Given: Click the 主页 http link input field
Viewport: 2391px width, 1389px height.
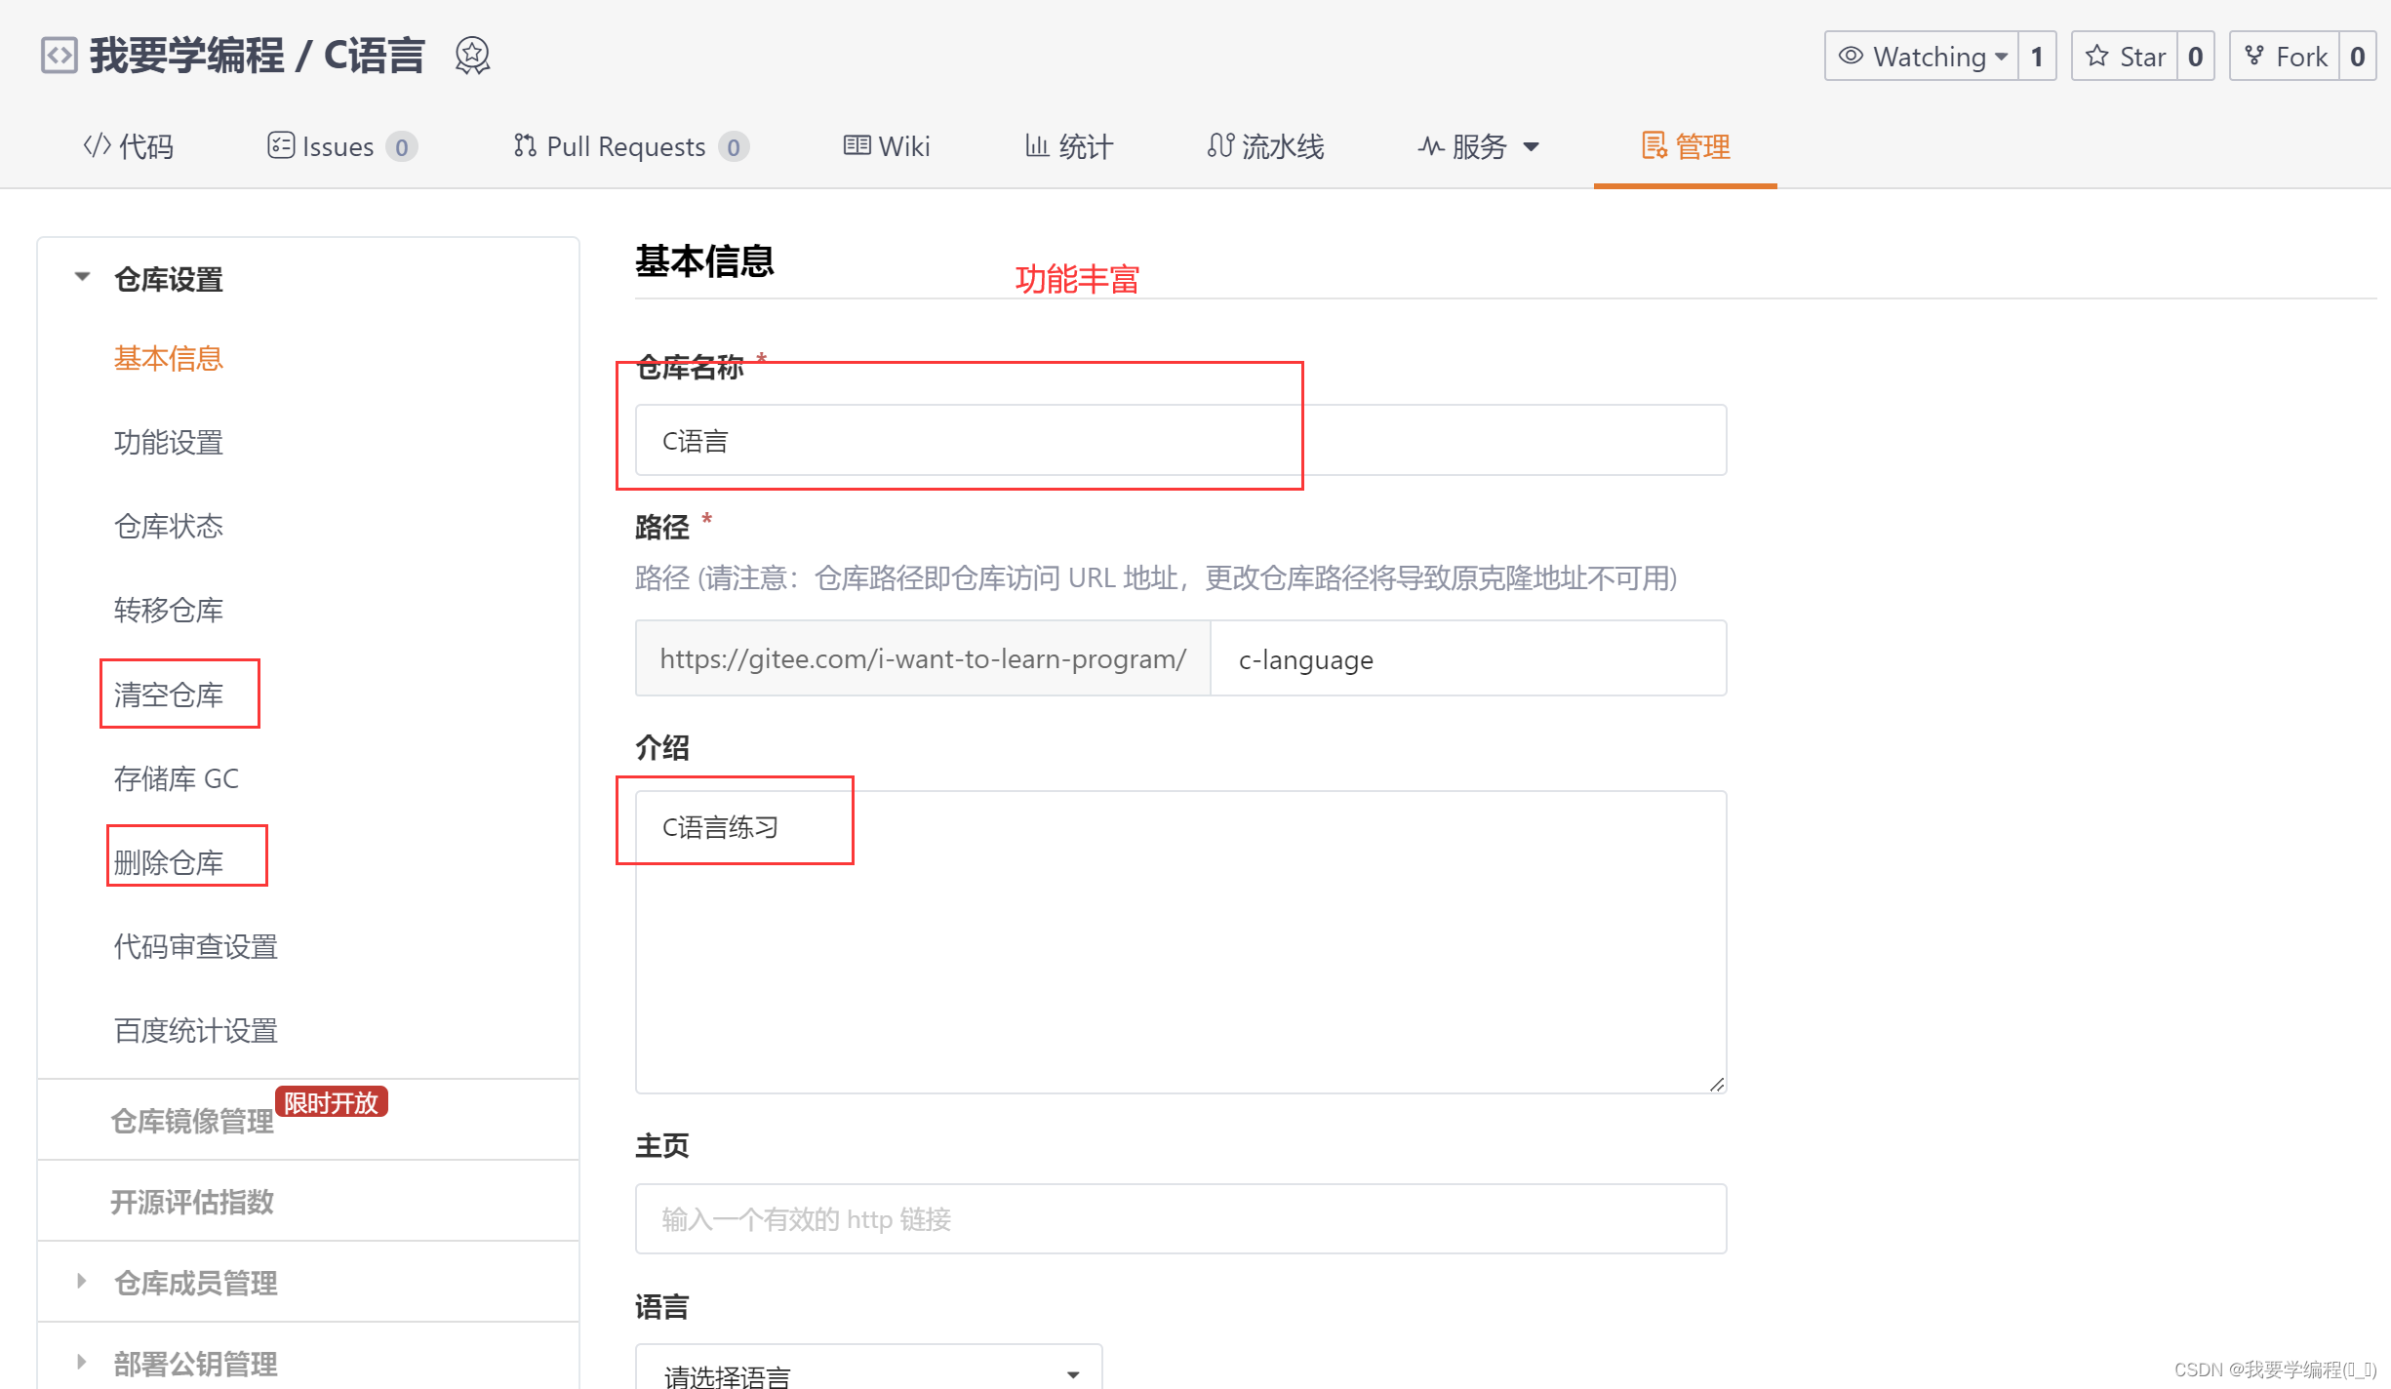Looking at the screenshot, I should tap(1180, 1218).
